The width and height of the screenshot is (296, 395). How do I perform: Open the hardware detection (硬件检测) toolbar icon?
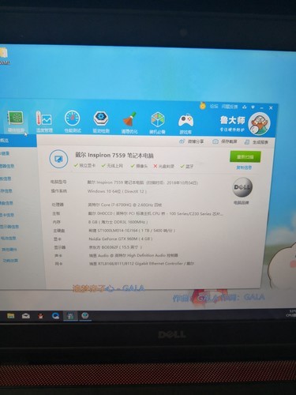click(x=16, y=122)
